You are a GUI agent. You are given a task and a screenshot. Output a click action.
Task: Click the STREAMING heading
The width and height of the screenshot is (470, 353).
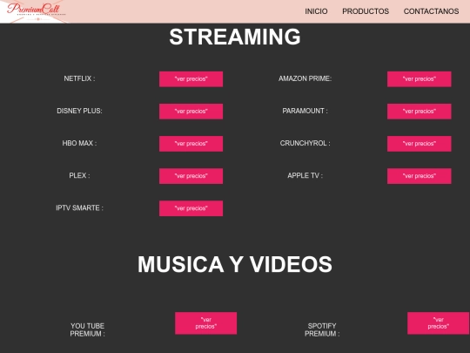(235, 37)
